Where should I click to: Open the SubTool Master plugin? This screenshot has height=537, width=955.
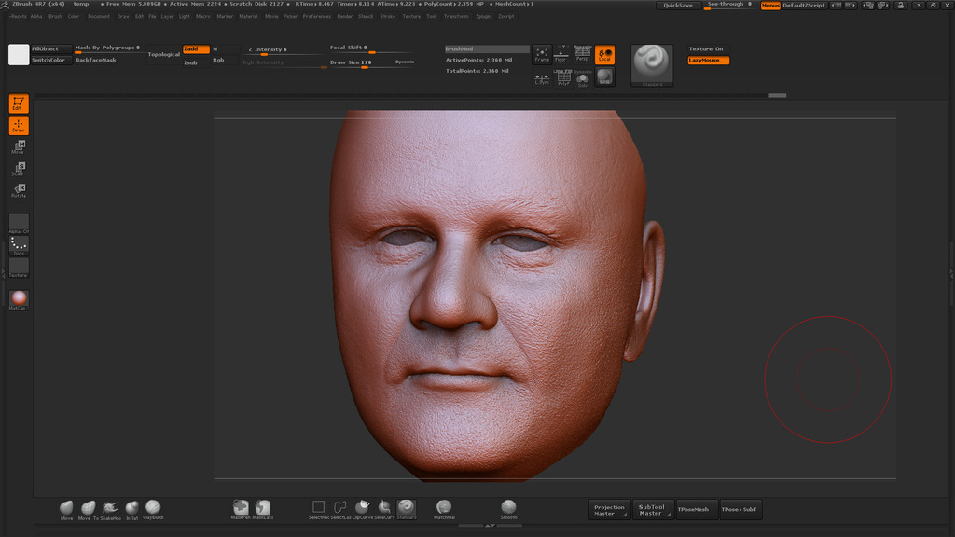coord(652,510)
